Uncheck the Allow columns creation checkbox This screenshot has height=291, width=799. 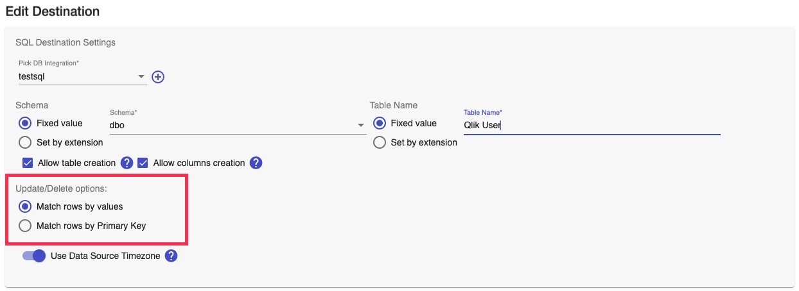tap(143, 163)
